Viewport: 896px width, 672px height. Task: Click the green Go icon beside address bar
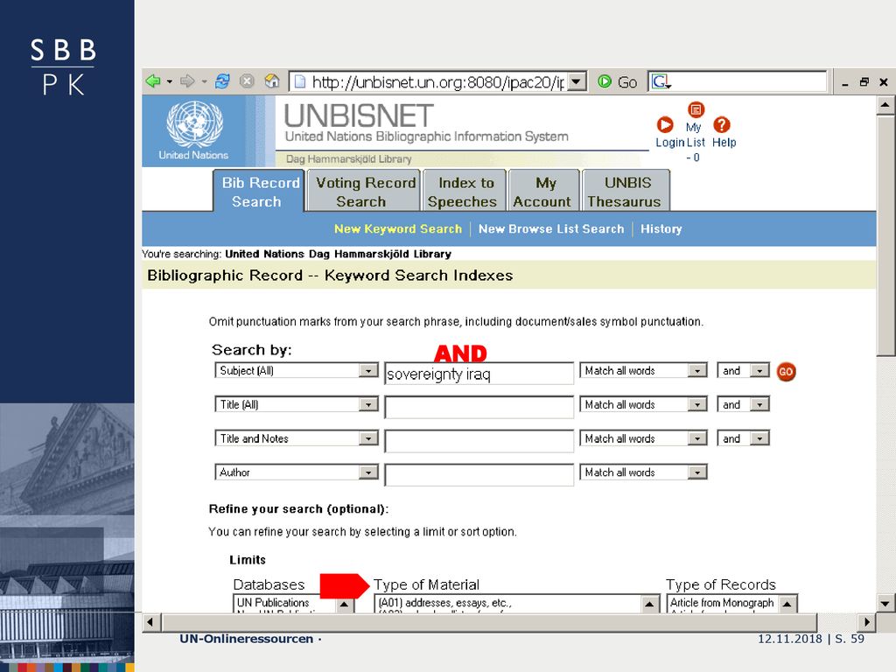point(605,81)
